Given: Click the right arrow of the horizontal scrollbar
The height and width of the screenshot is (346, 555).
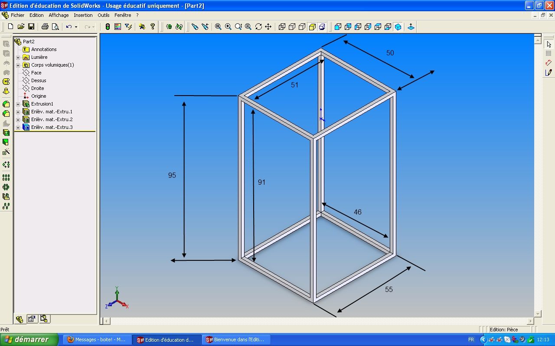Looking at the screenshot, I should point(531,321).
